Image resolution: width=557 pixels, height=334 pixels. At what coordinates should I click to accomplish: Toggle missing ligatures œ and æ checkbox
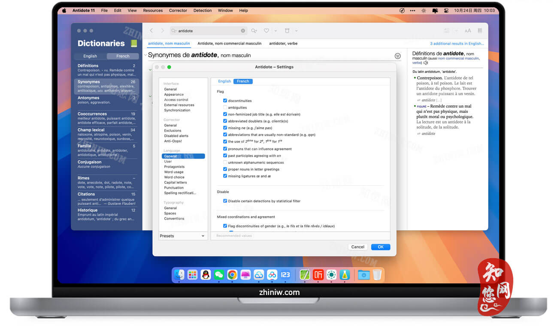(x=225, y=176)
